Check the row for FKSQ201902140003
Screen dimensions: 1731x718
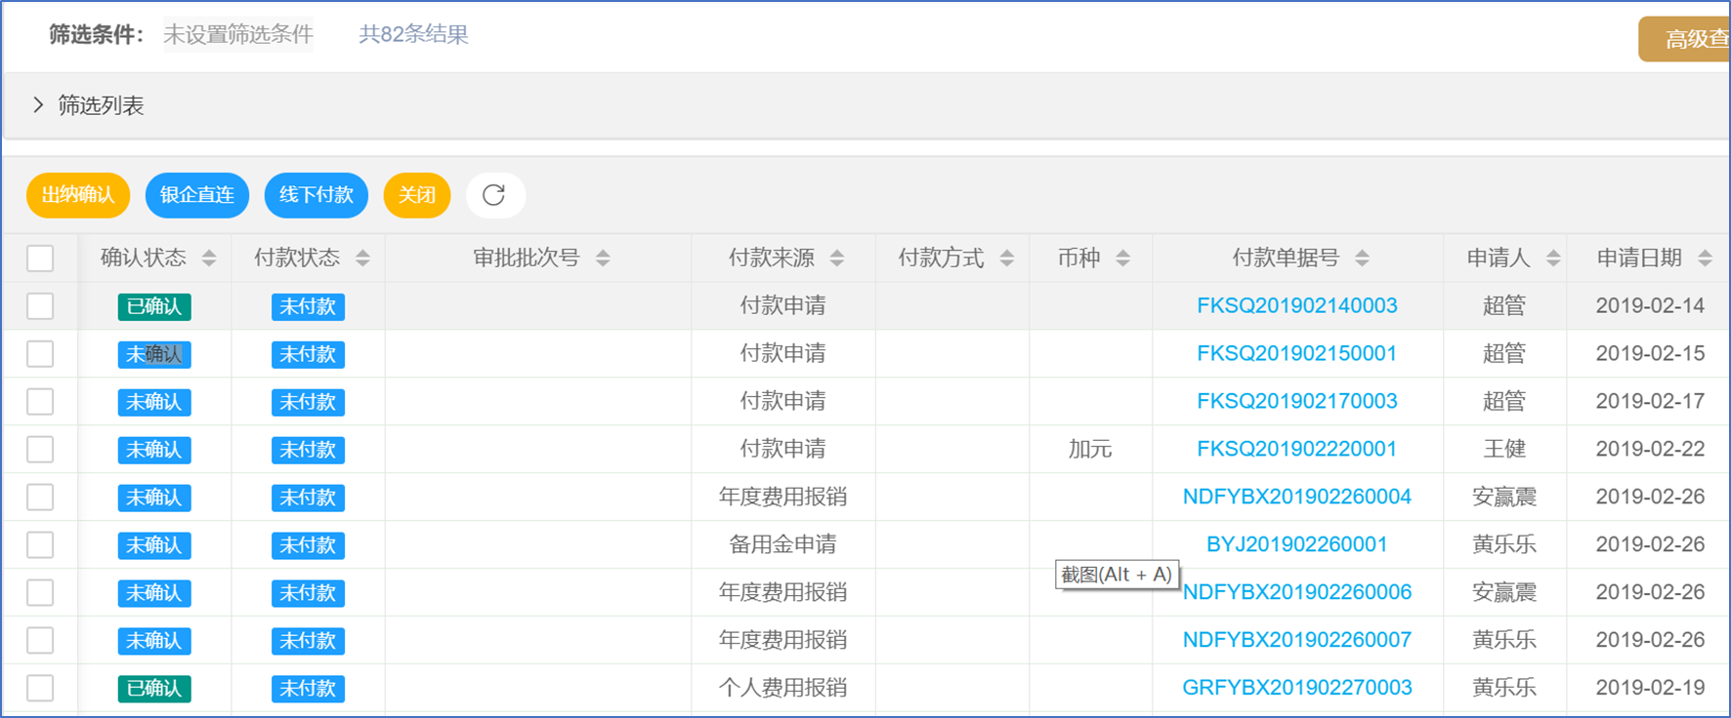[40, 306]
